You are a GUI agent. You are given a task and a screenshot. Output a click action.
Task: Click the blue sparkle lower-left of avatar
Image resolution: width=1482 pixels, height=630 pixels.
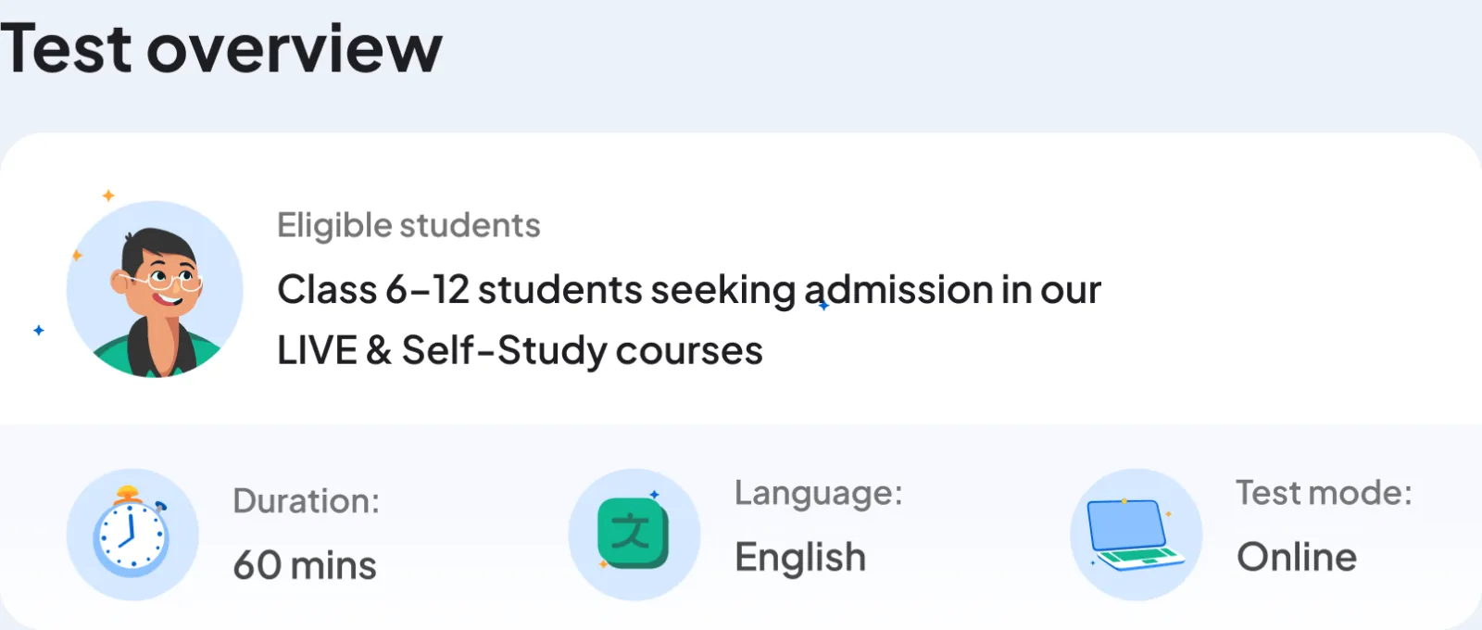[39, 330]
